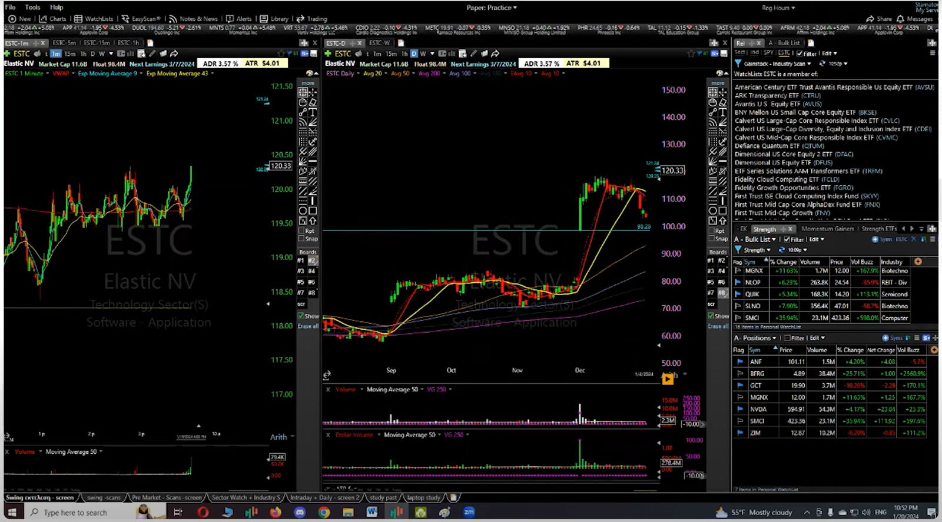The image size is (942, 522).
Task: Click the share arrow icon on left chart header
Action: click(x=174, y=53)
